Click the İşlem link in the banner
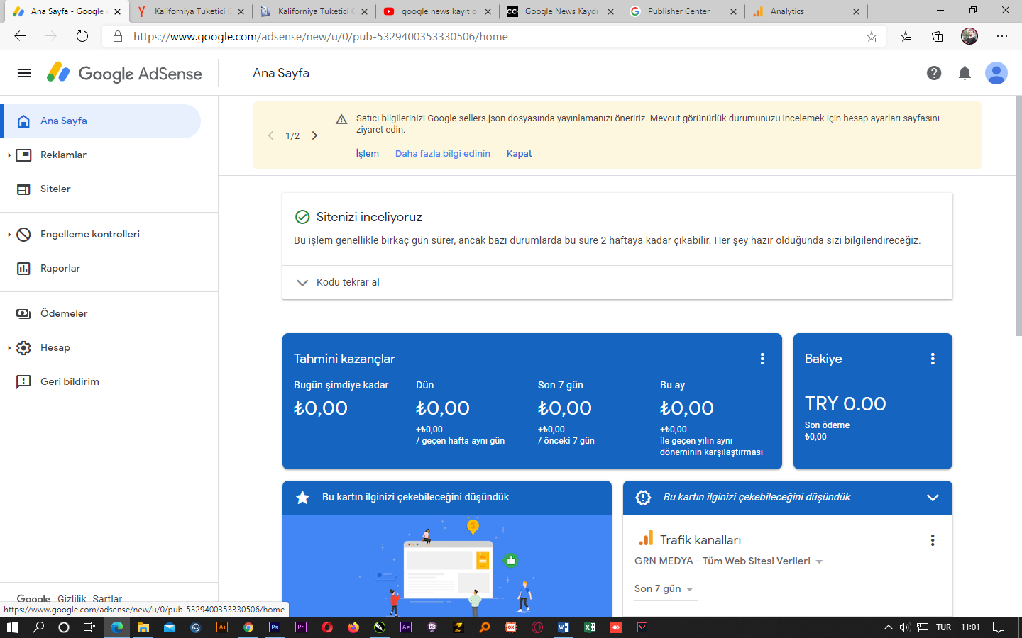 (368, 154)
